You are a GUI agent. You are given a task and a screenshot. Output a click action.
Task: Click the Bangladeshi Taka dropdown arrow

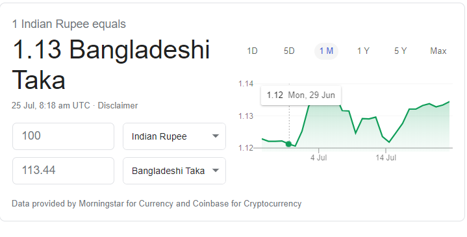coord(216,171)
